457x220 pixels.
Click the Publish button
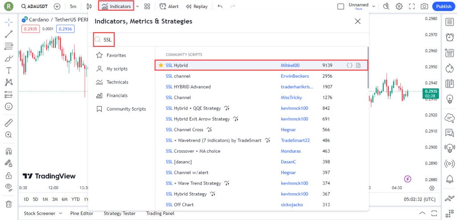[x=444, y=6]
